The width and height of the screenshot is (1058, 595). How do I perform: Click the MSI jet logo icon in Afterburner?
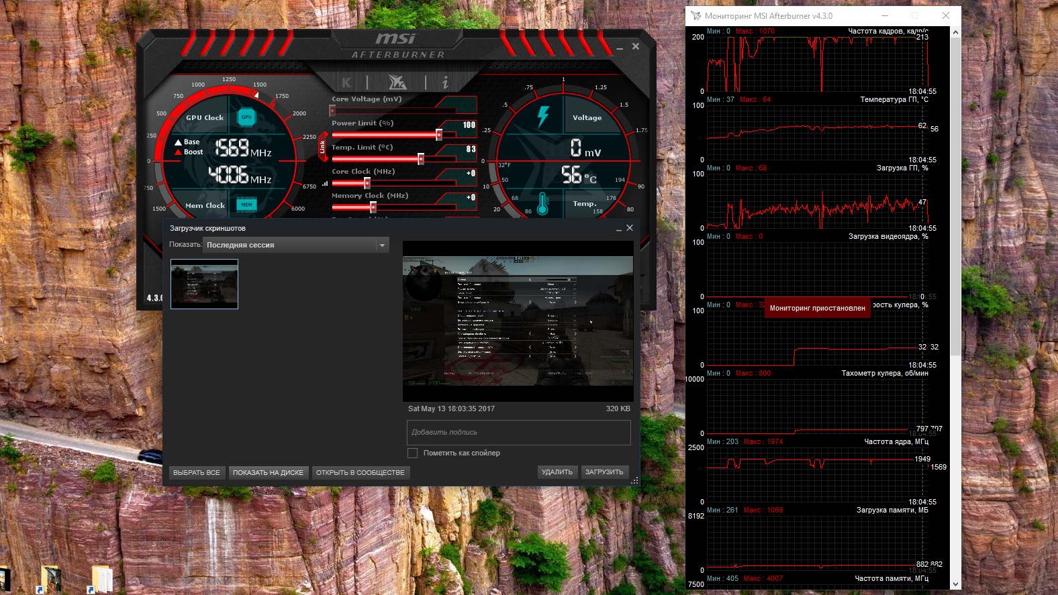tap(397, 82)
